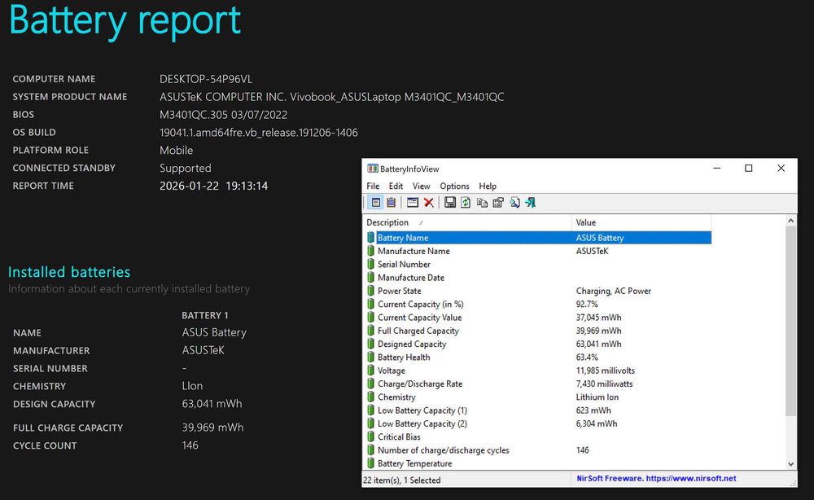Click the 37,045 mWh value cell
The height and width of the screenshot is (500, 814).
click(598, 318)
